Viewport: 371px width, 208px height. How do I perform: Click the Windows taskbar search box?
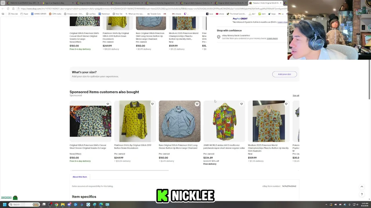click(24, 205)
